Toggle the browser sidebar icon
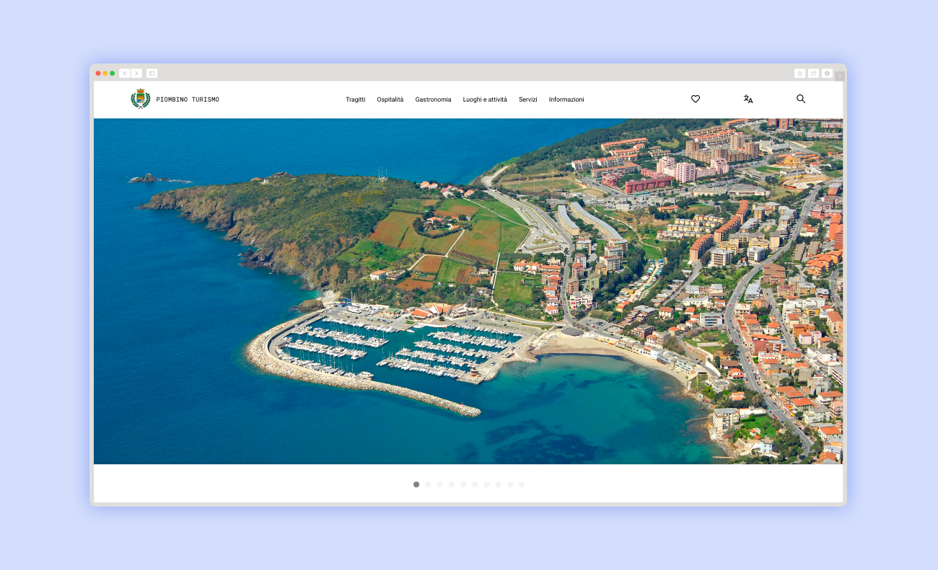 [x=152, y=73]
